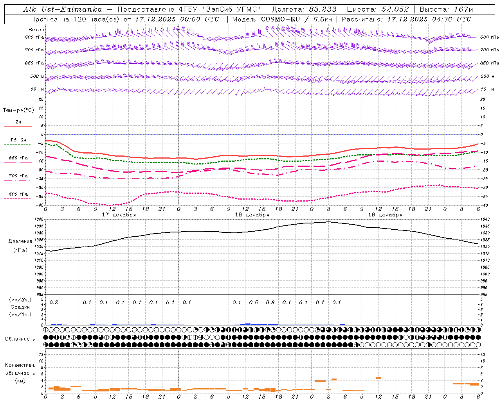Click the (км) unit of convective clouds
The image size is (501, 400).
pyautogui.click(x=20, y=380)
